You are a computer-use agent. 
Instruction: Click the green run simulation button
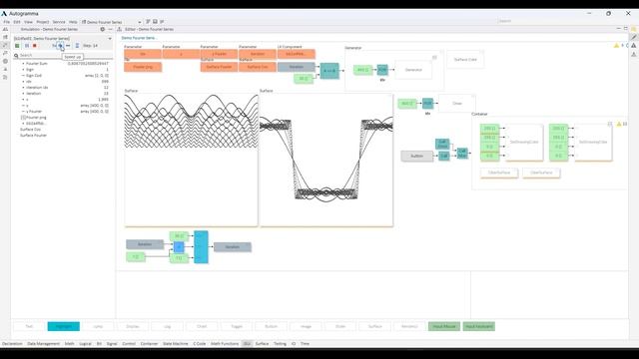point(17,46)
